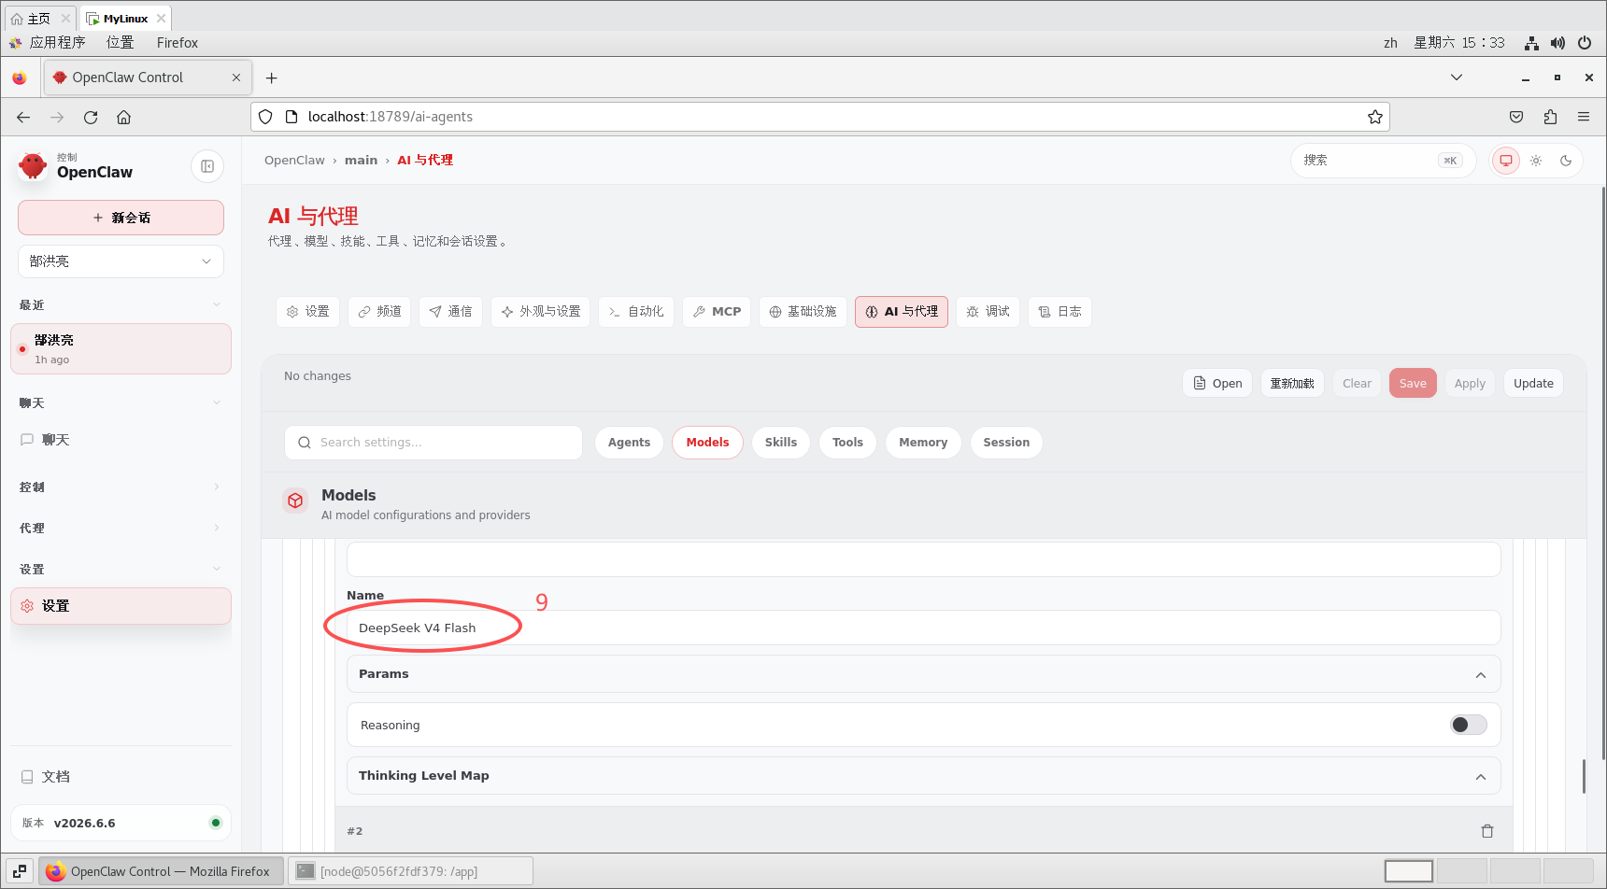Expand the 控制 sidebar section
The image size is (1607, 889).
pyautogui.click(x=121, y=487)
